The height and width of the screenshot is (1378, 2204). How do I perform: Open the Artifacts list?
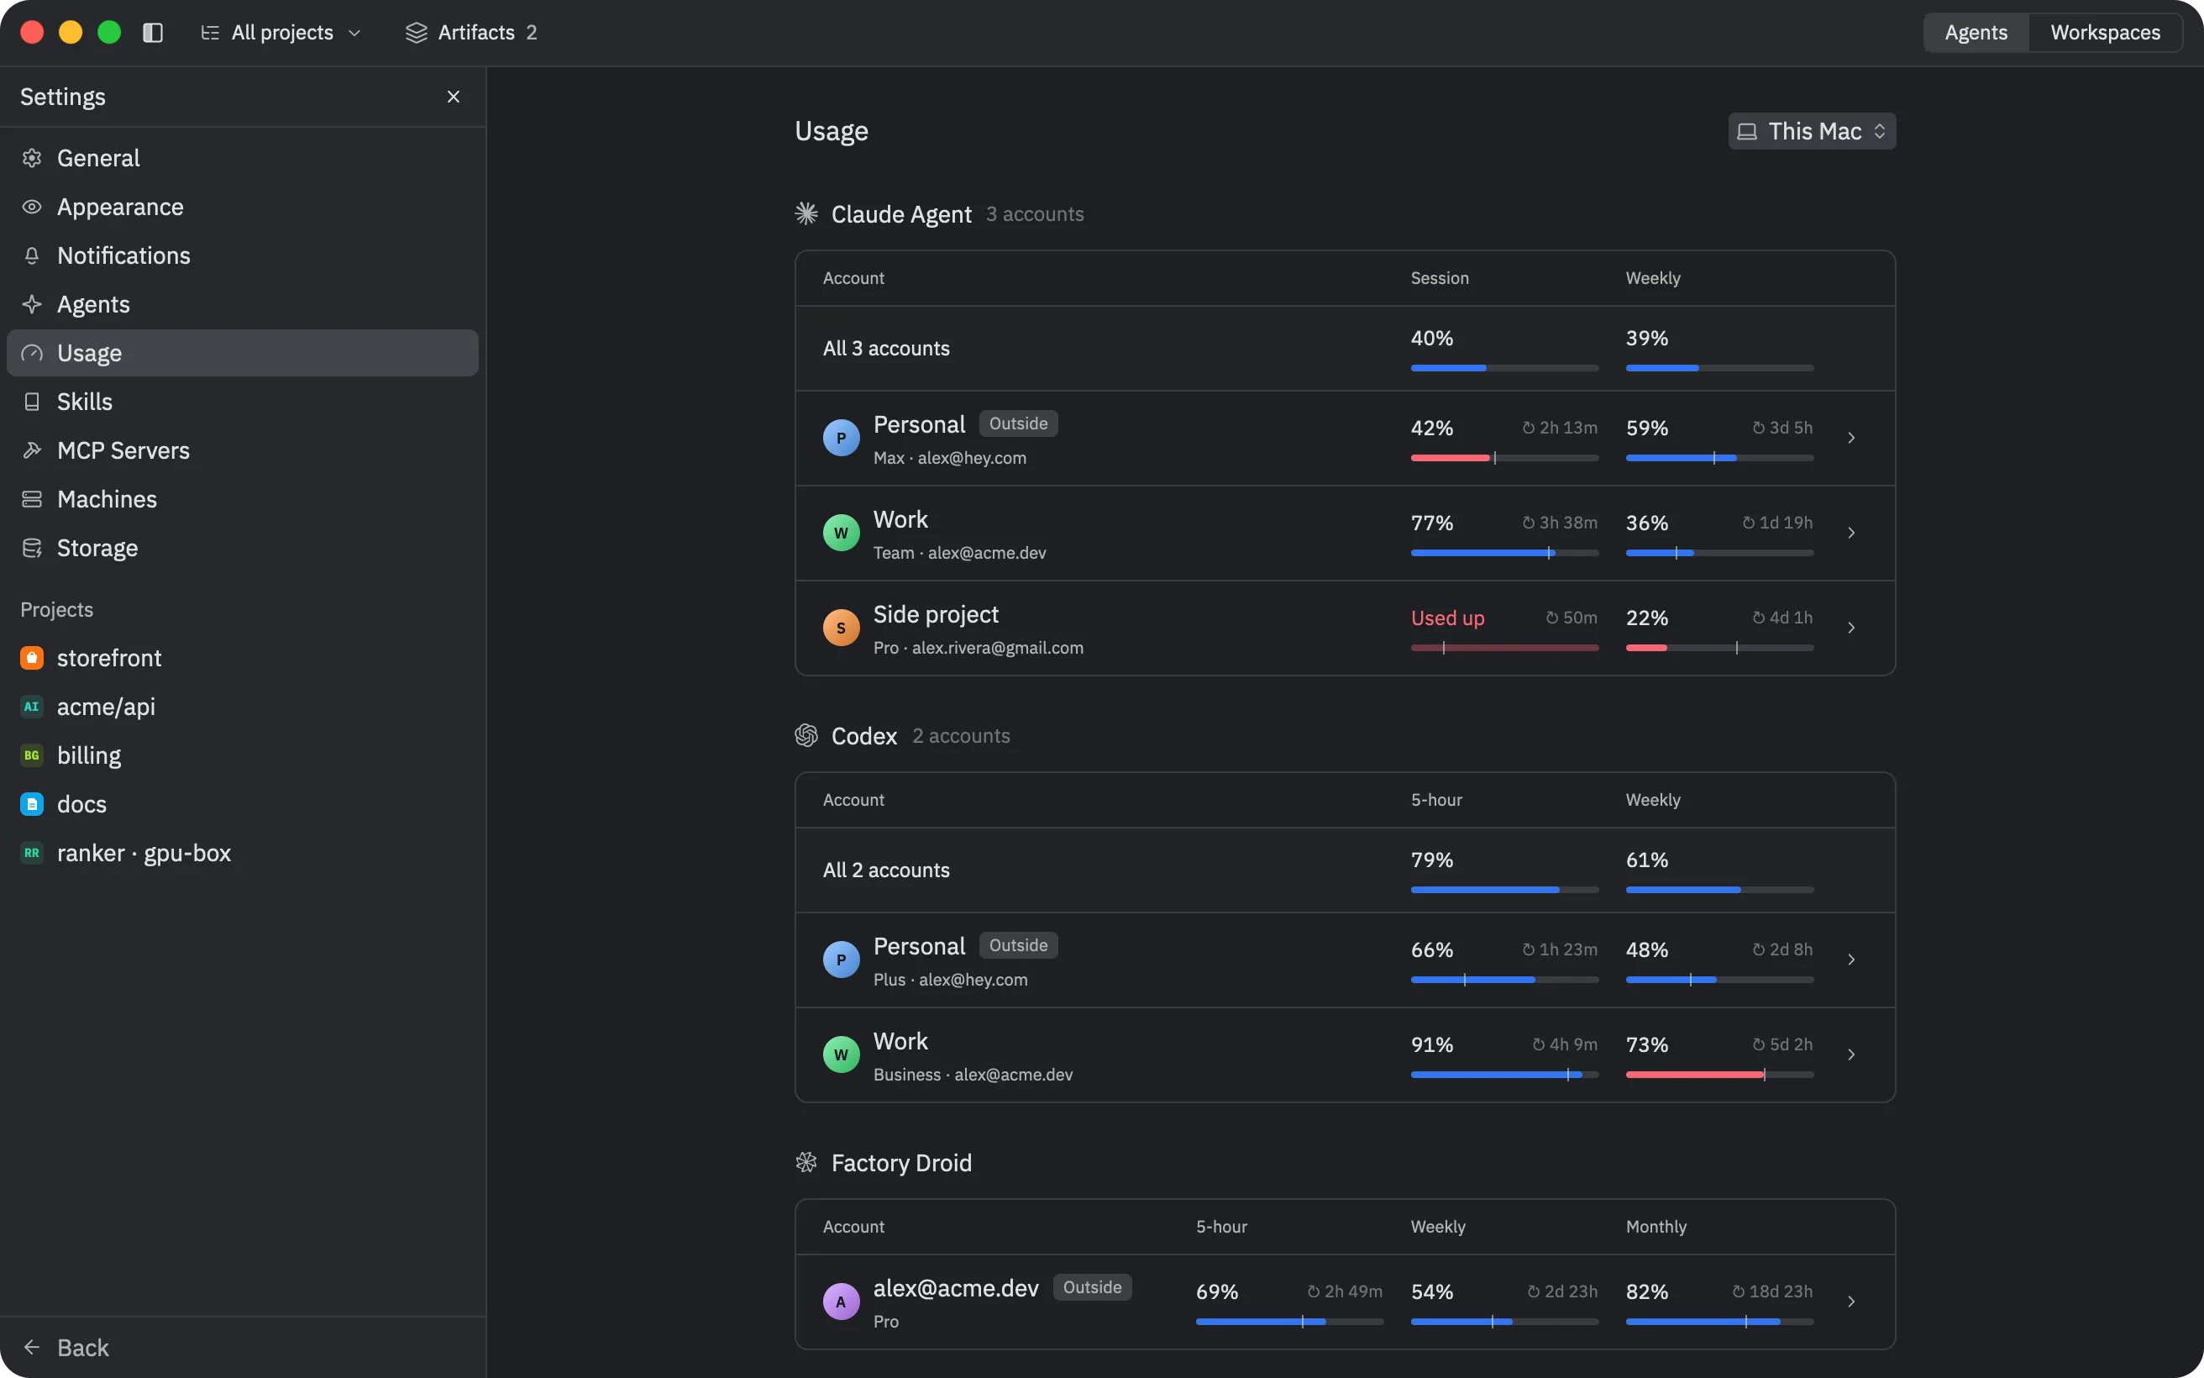click(471, 33)
